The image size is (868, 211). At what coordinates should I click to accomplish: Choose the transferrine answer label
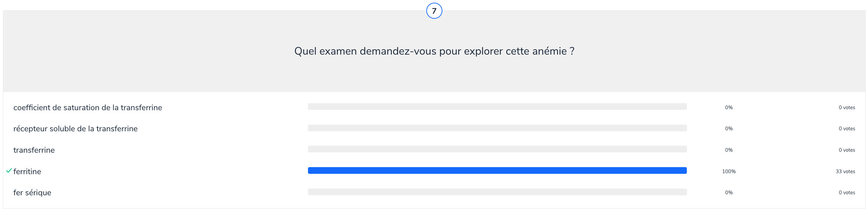tap(34, 150)
